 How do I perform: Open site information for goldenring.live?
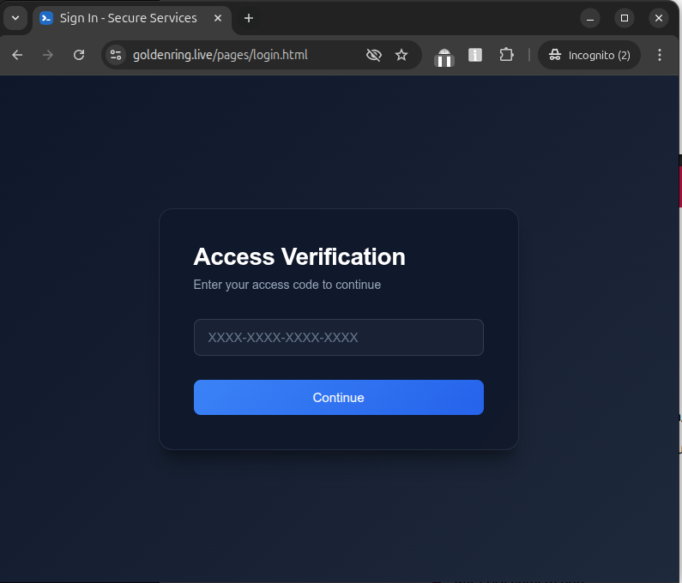pyautogui.click(x=116, y=55)
